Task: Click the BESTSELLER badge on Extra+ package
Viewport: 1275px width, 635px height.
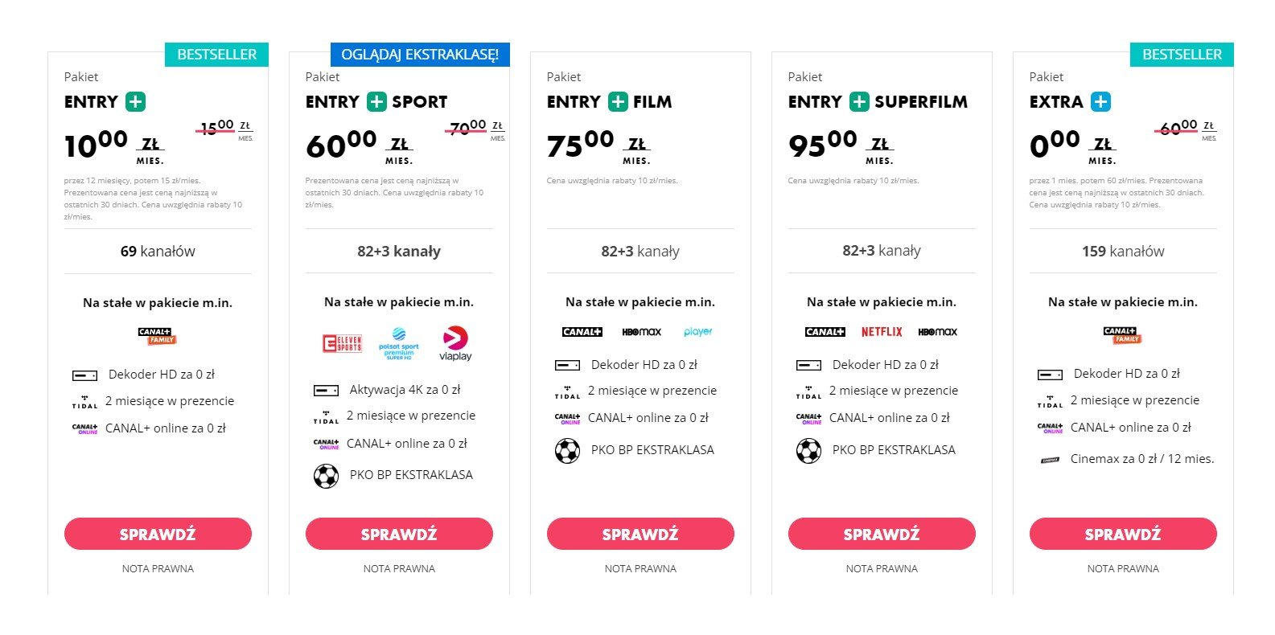Action: pos(1182,55)
